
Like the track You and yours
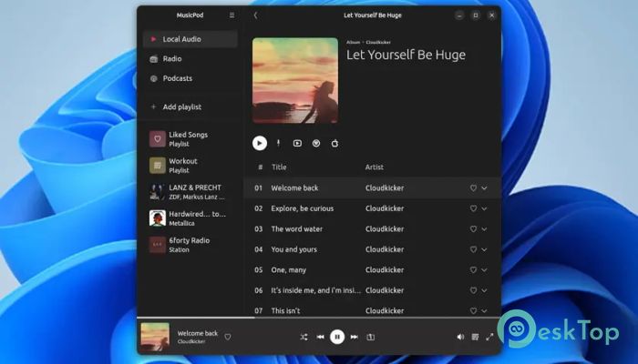click(473, 249)
